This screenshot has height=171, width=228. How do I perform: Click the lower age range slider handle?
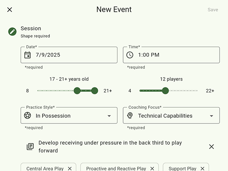tap(77, 91)
